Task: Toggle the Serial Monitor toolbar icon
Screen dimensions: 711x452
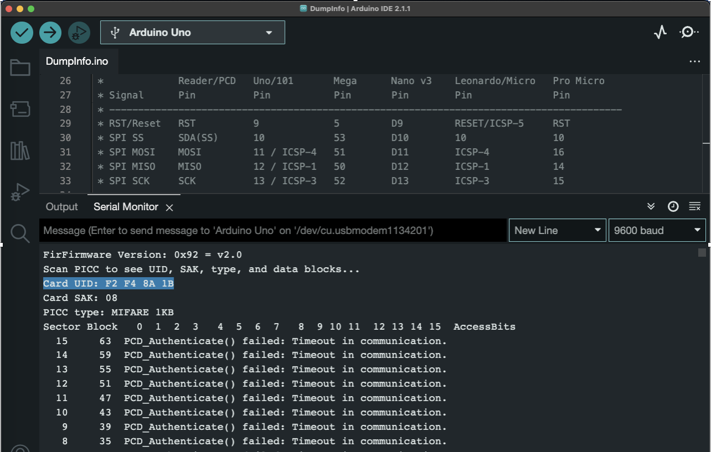Action: pyautogui.click(x=689, y=33)
